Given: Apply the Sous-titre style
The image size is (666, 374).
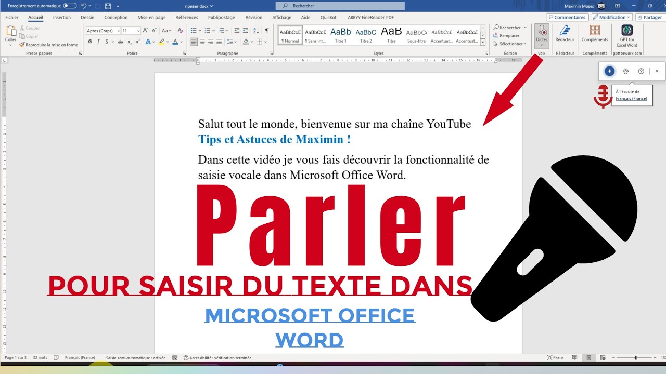Looking at the screenshot, I should click(x=416, y=35).
